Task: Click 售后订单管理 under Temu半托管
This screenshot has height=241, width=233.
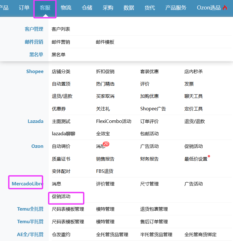Action: 154,222
